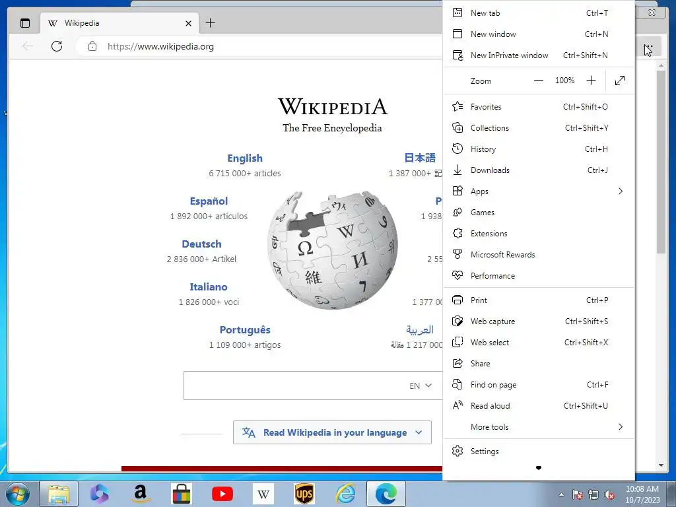Open Settings gear in the menu

point(457,451)
